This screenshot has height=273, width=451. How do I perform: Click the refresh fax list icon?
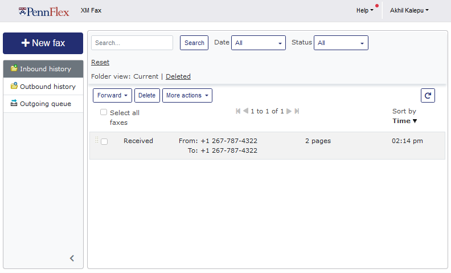[x=428, y=95]
